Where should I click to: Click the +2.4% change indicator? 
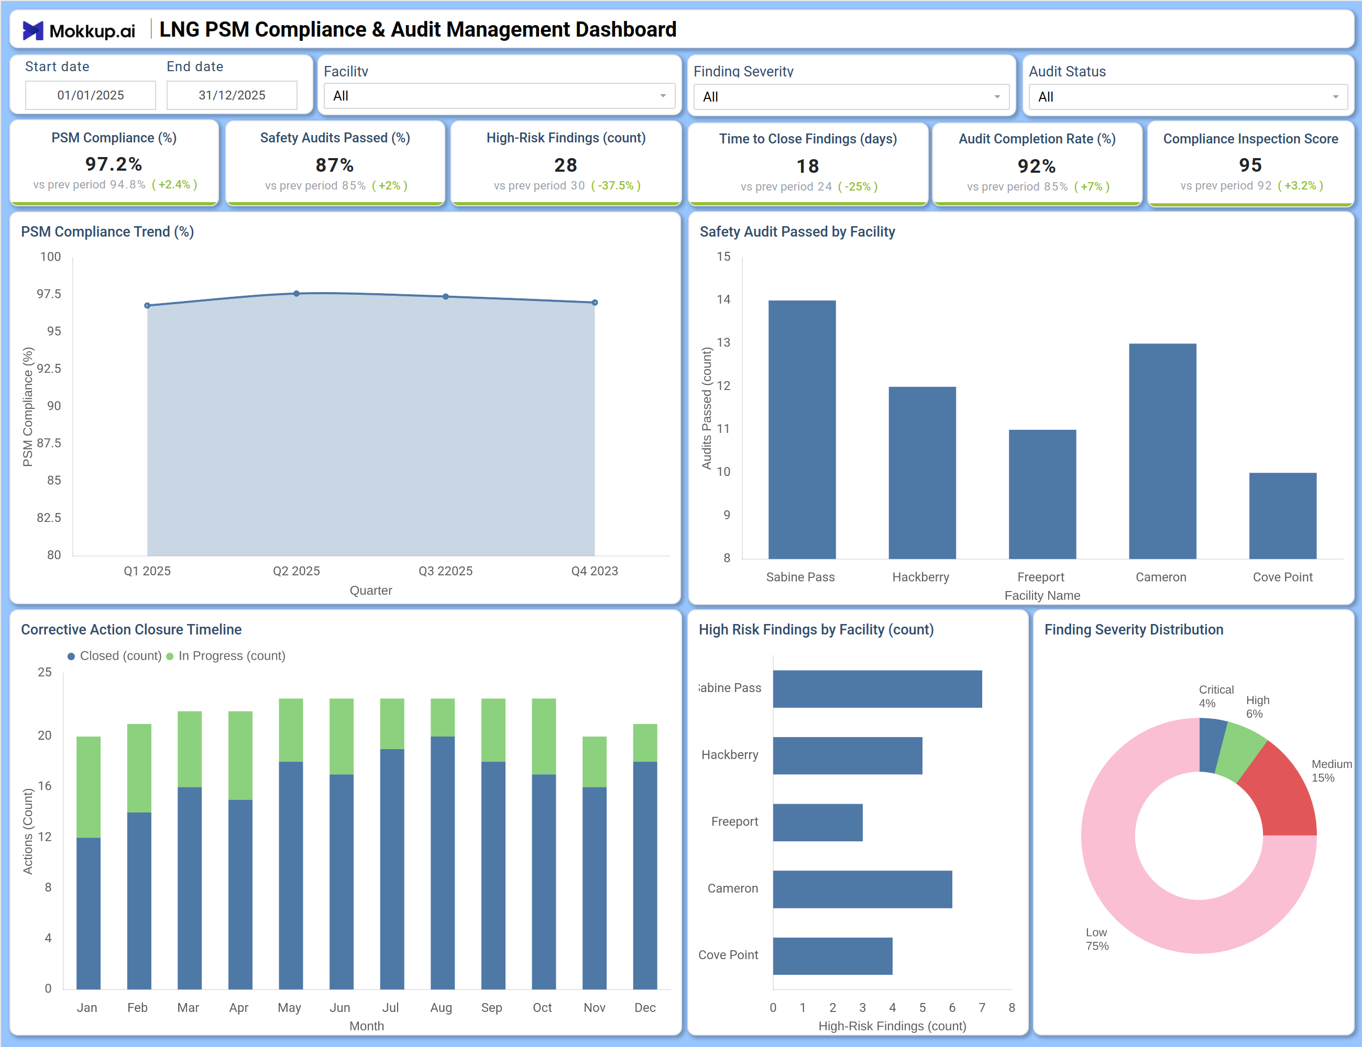(174, 184)
